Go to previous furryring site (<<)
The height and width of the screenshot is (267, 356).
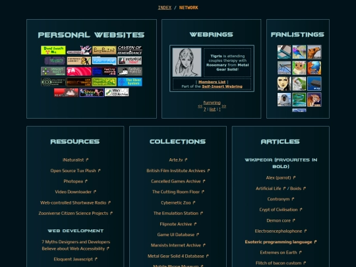pos(200,106)
